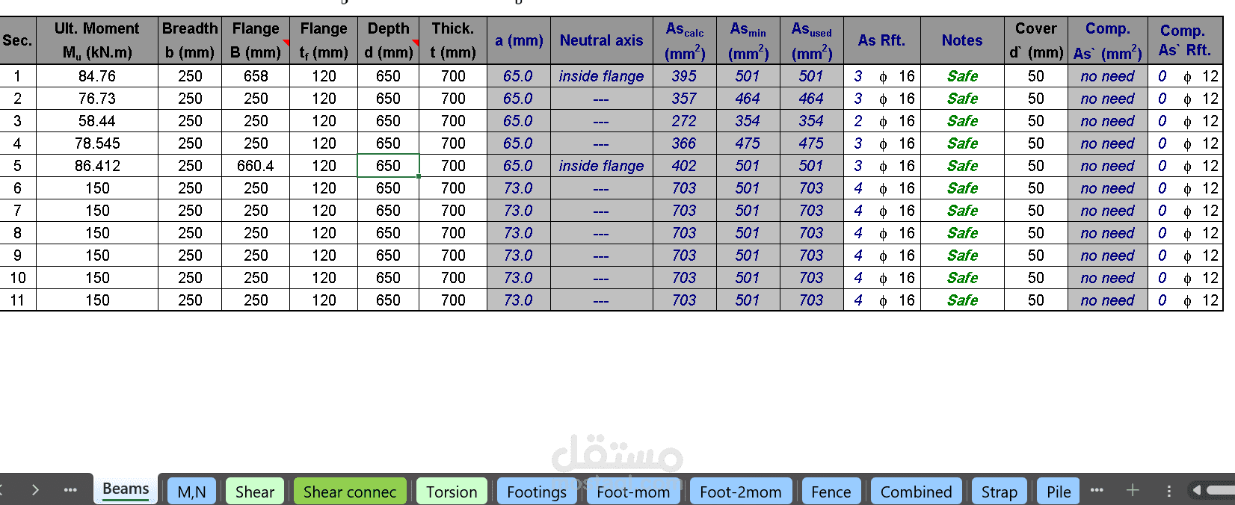Open the M,N sheet tab
1235x505 pixels.
tap(192, 492)
